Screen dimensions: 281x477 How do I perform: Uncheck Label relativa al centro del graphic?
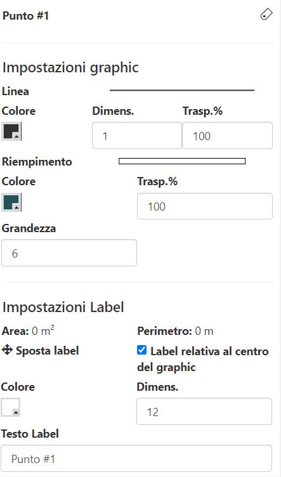(141, 350)
